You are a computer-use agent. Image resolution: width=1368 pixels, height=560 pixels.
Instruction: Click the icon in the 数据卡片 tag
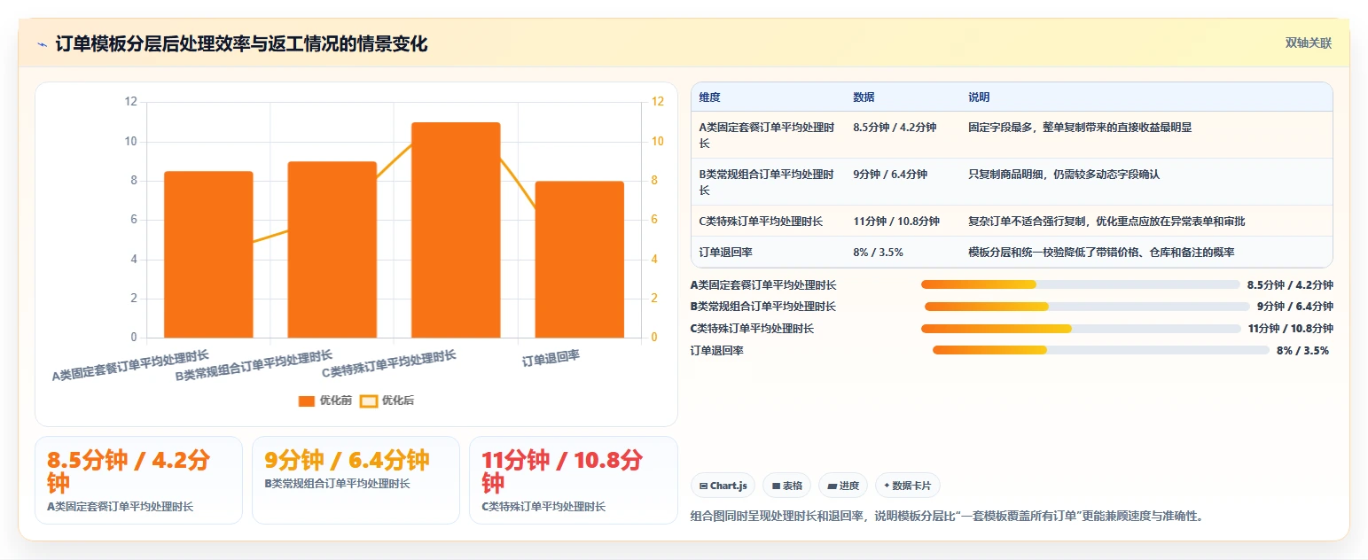point(887,486)
